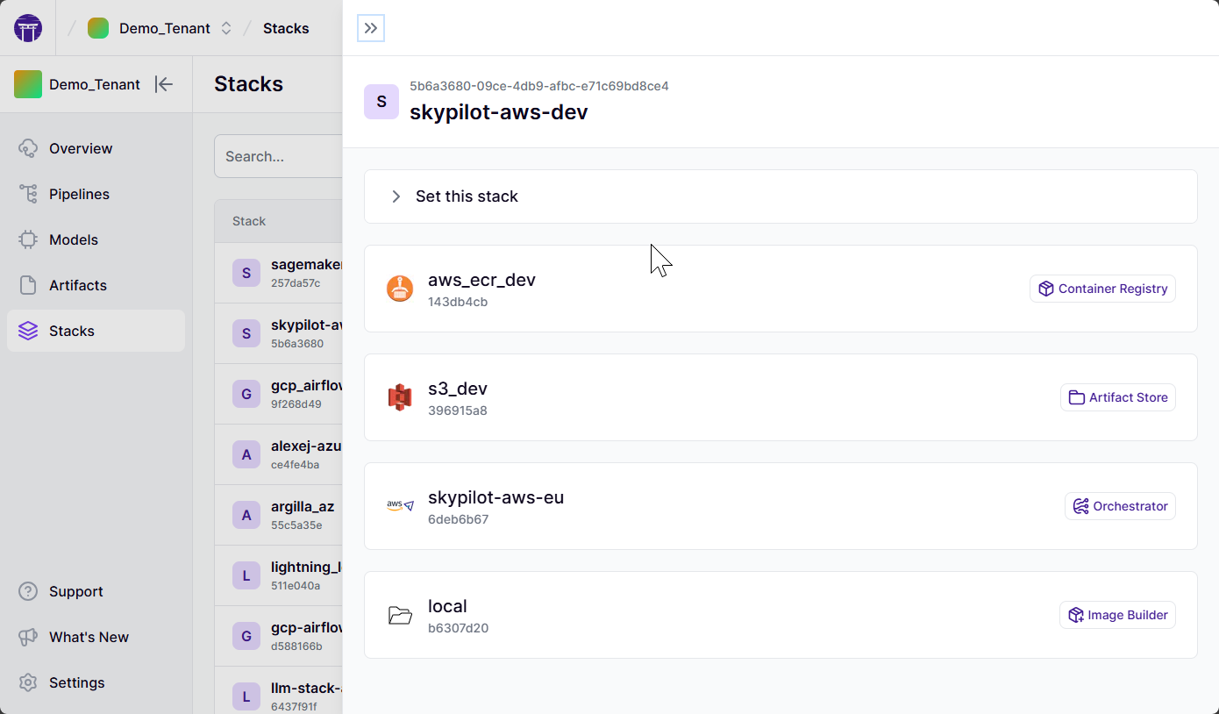The height and width of the screenshot is (714, 1219).
Task: Select Stacks in the breadcrumb
Action: point(286,27)
